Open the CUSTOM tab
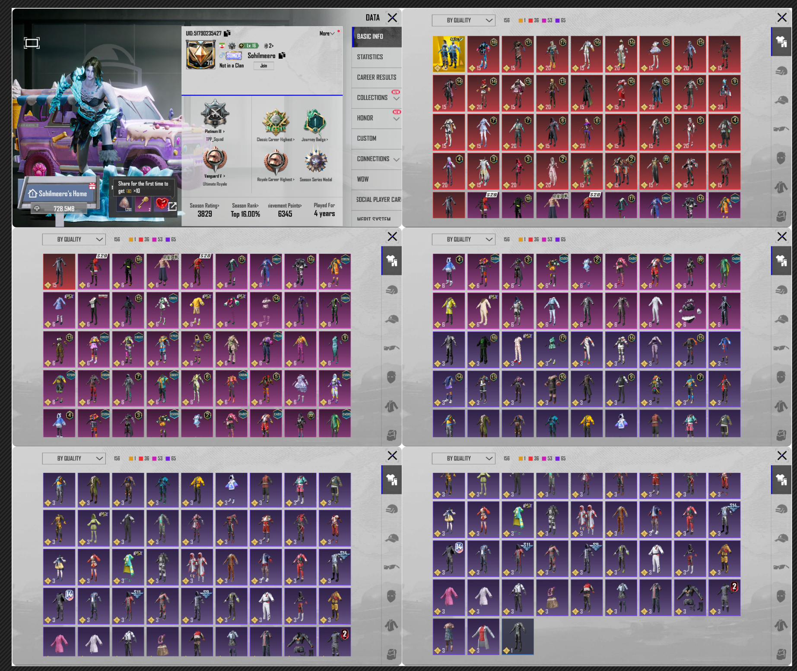This screenshot has width=797, height=671. tap(377, 139)
